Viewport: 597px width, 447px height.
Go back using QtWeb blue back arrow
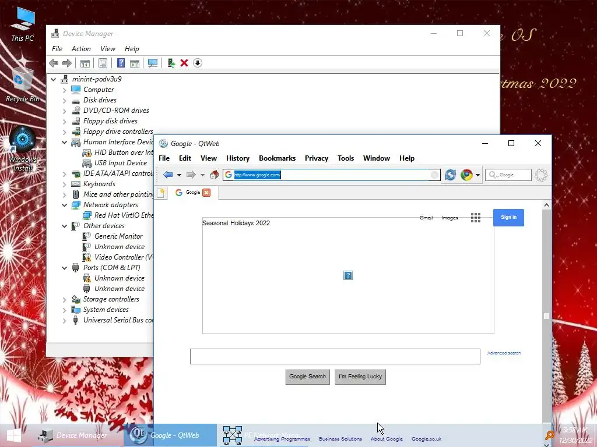tap(168, 175)
